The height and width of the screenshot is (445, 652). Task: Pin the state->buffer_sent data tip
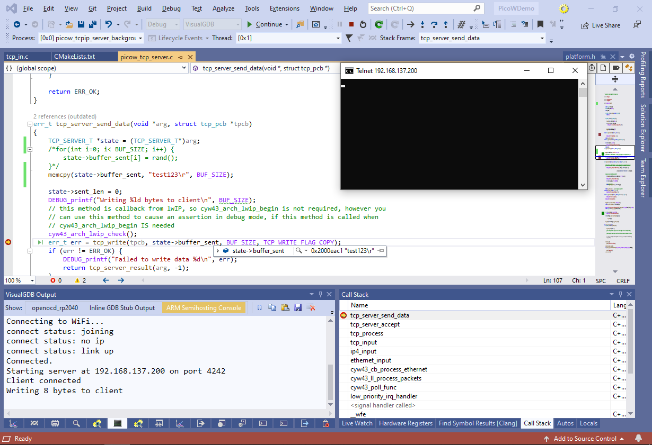(381, 251)
